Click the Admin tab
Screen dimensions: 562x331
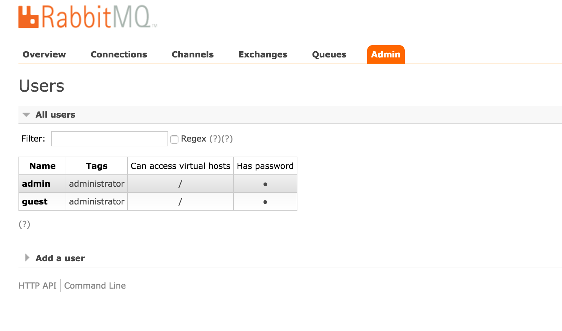point(386,54)
